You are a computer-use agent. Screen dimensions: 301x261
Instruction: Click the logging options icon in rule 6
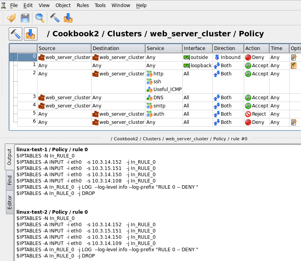(x=294, y=122)
